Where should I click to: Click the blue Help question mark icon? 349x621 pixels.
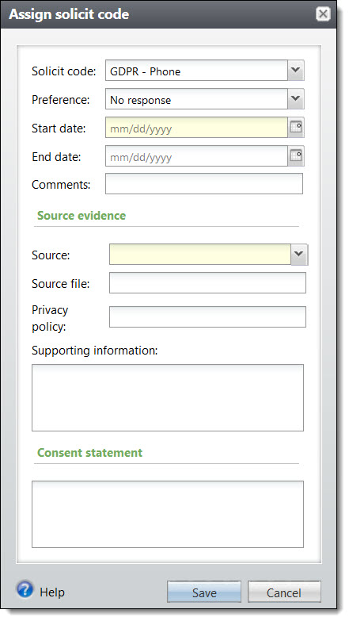tap(25, 589)
